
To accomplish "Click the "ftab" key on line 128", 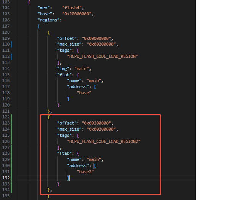I will pyautogui.click(x=65, y=153).
